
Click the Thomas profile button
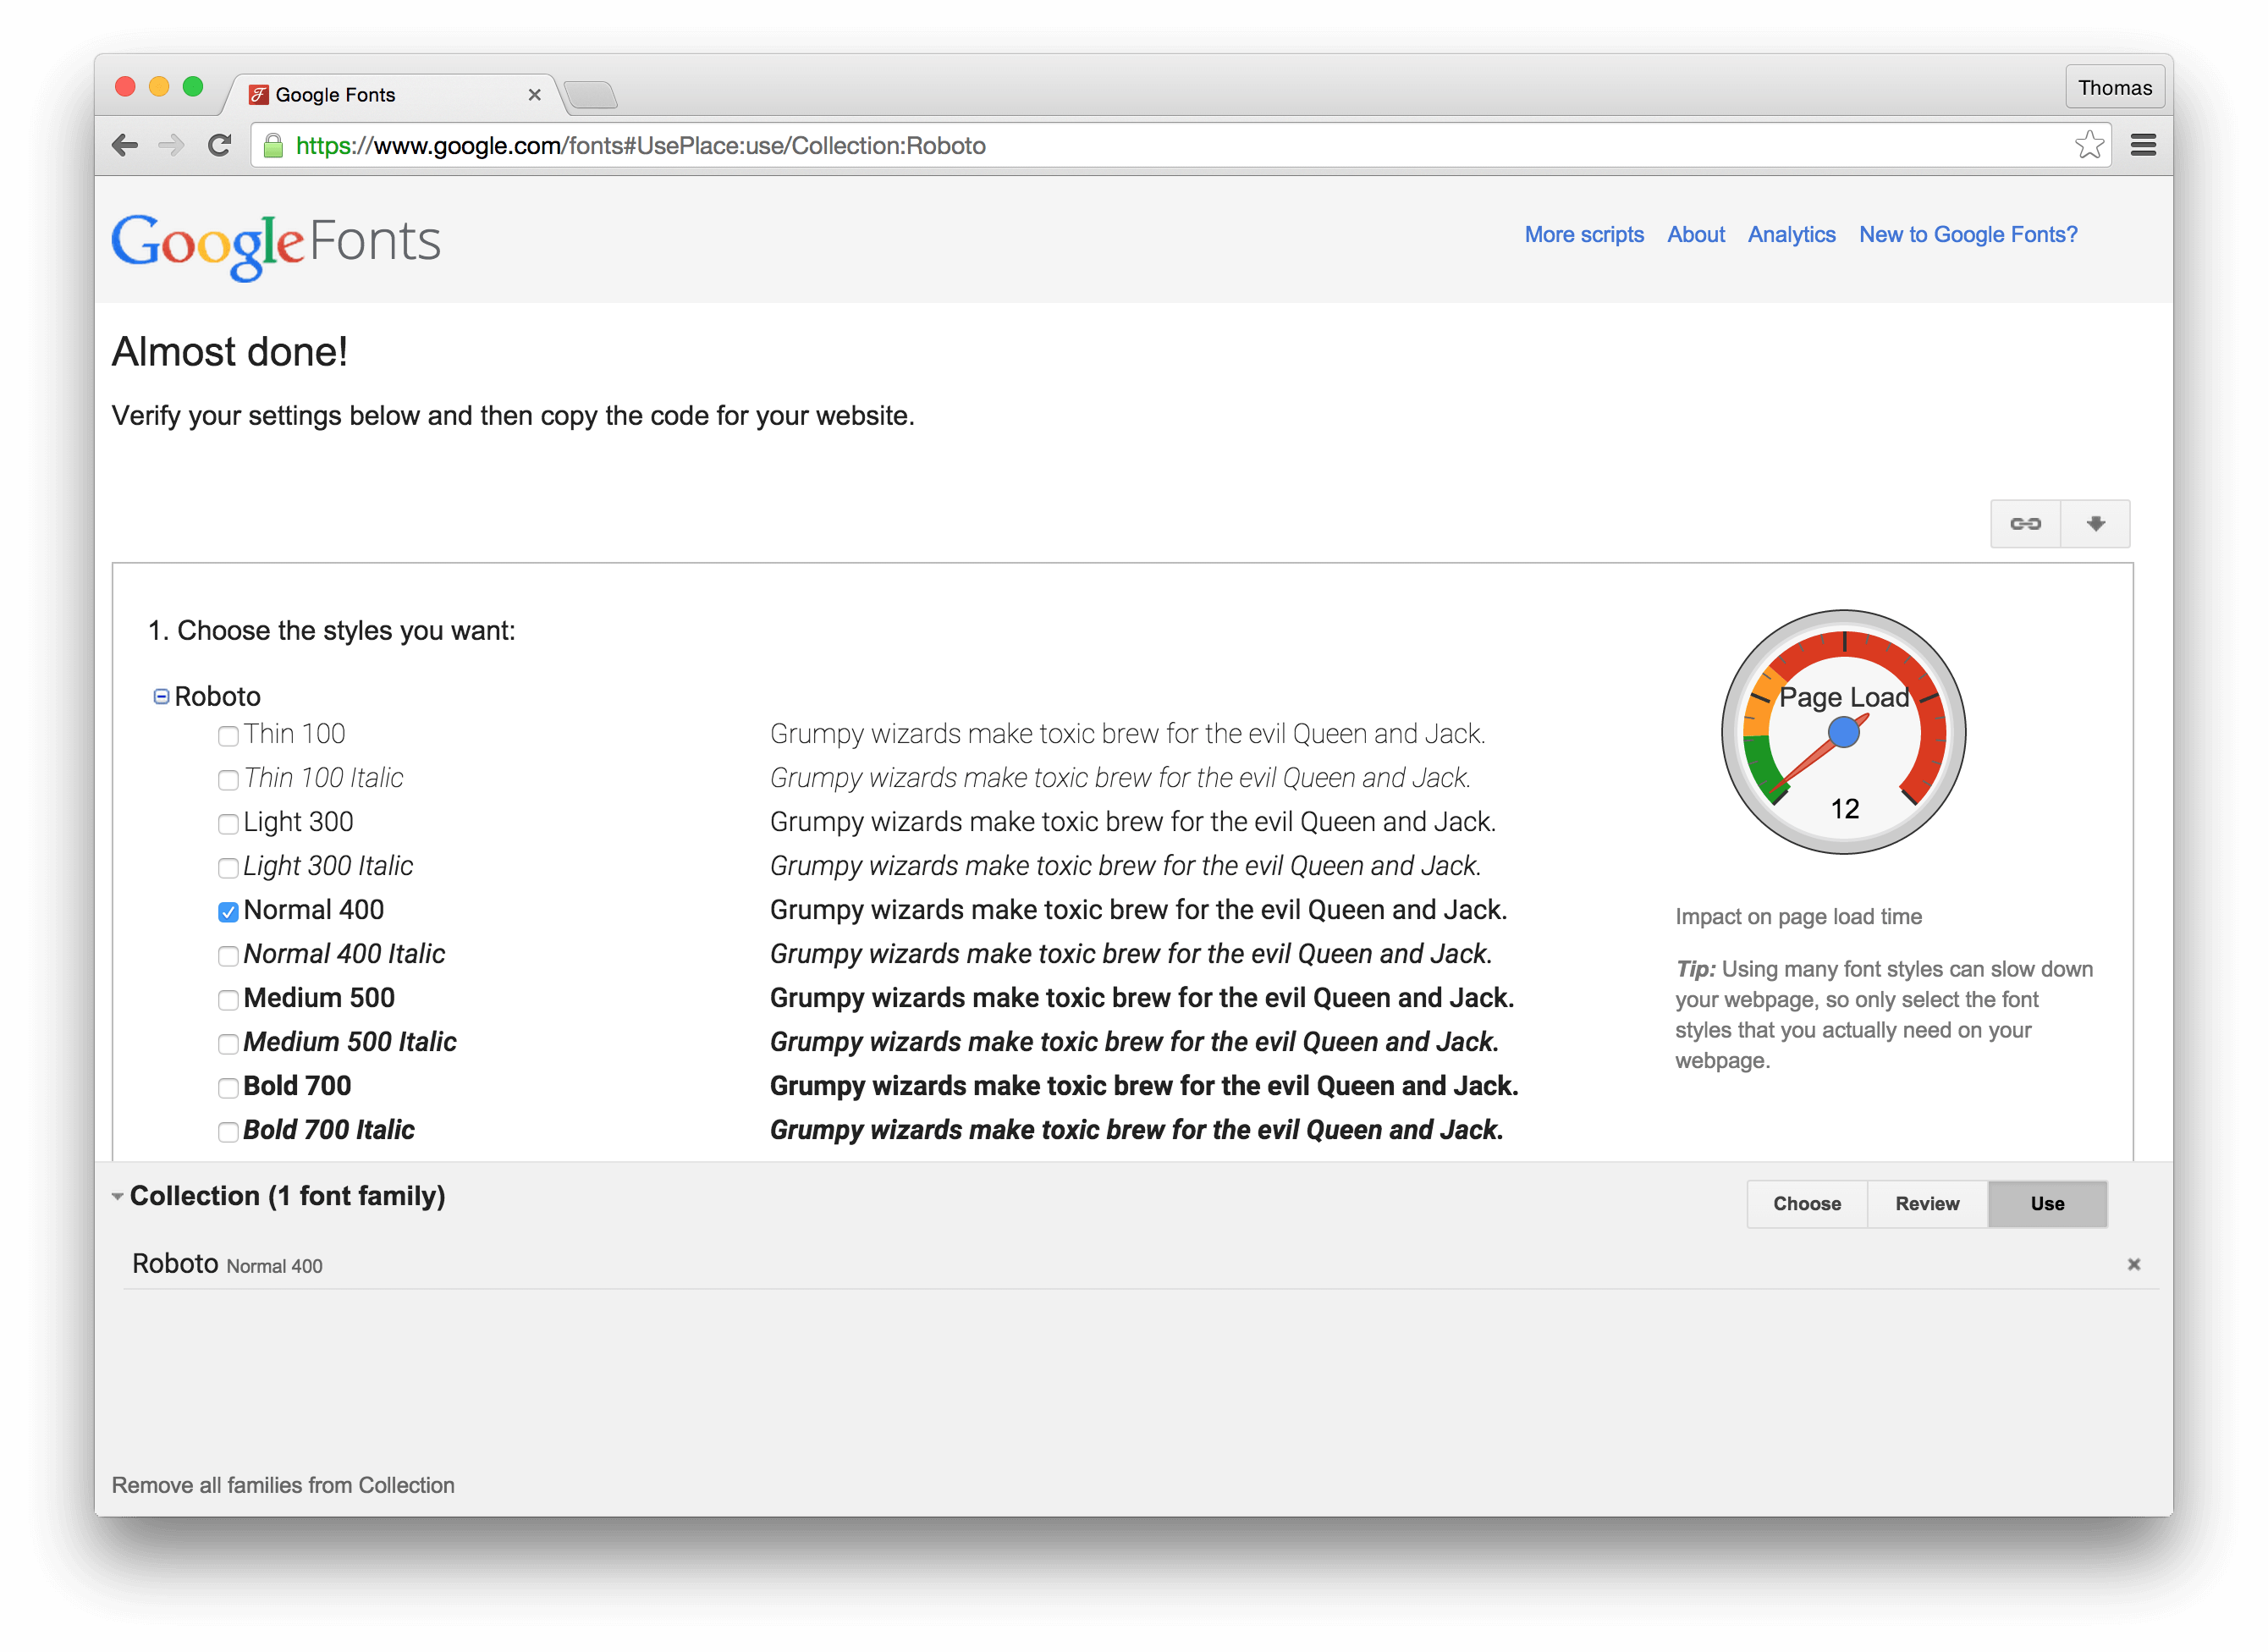click(2114, 88)
